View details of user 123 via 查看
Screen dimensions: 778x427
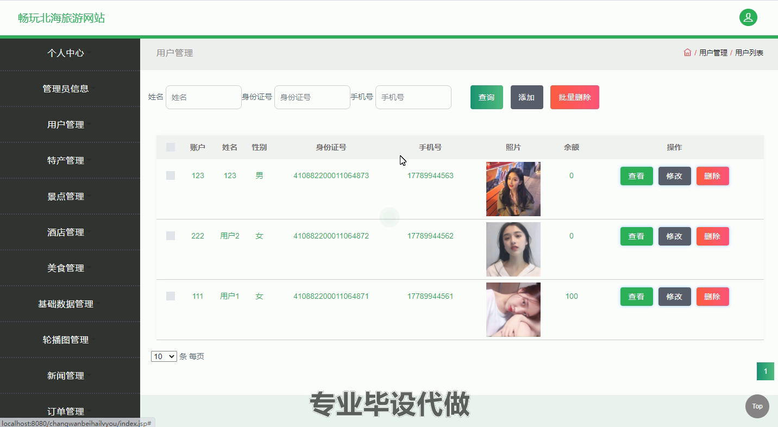click(637, 176)
